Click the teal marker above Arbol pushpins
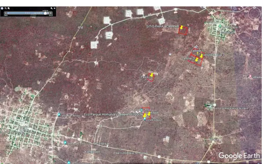Viewport: 264px width, 164px height. pyautogui.click(x=142, y=110)
